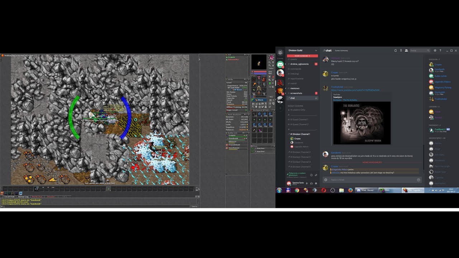Show pinned messages in Discord

pyautogui.click(x=401, y=51)
